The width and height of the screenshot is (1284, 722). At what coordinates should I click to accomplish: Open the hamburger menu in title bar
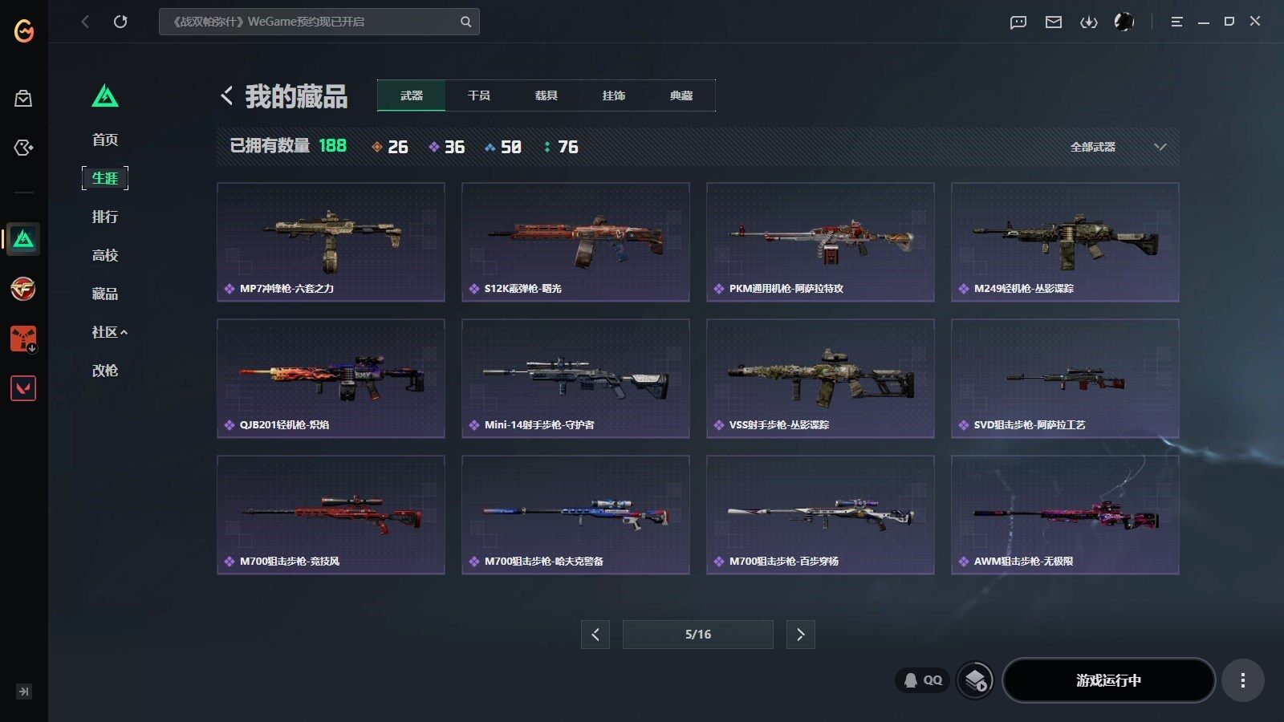(x=1176, y=22)
